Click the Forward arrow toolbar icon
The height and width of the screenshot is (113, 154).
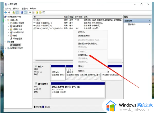click(9, 12)
